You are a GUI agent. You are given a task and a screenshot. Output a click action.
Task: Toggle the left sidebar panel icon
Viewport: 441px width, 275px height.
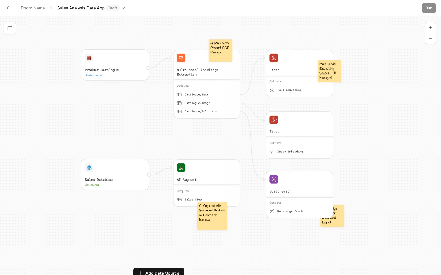pos(10,28)
